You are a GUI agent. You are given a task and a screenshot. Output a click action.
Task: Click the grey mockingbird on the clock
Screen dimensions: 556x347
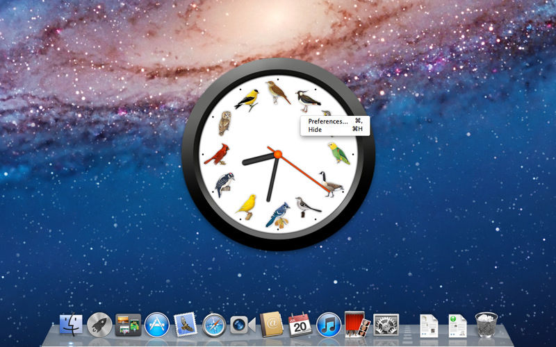coord(307,207)
